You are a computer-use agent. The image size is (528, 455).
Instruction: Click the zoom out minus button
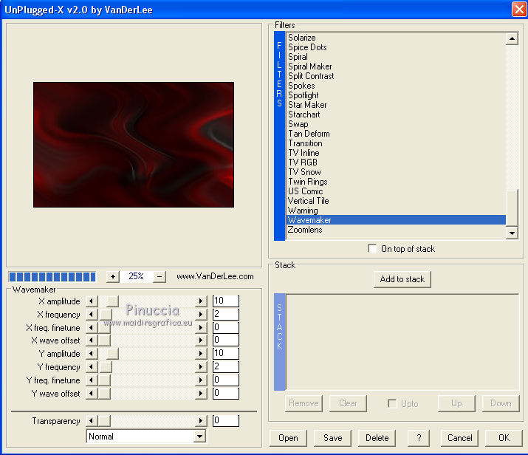160,277
